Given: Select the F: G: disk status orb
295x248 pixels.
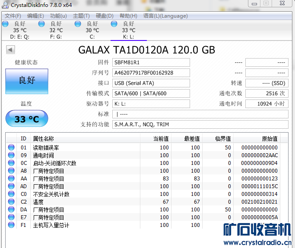Looking at the screenshot, I should pyautogui.click(x=41, y=24).
